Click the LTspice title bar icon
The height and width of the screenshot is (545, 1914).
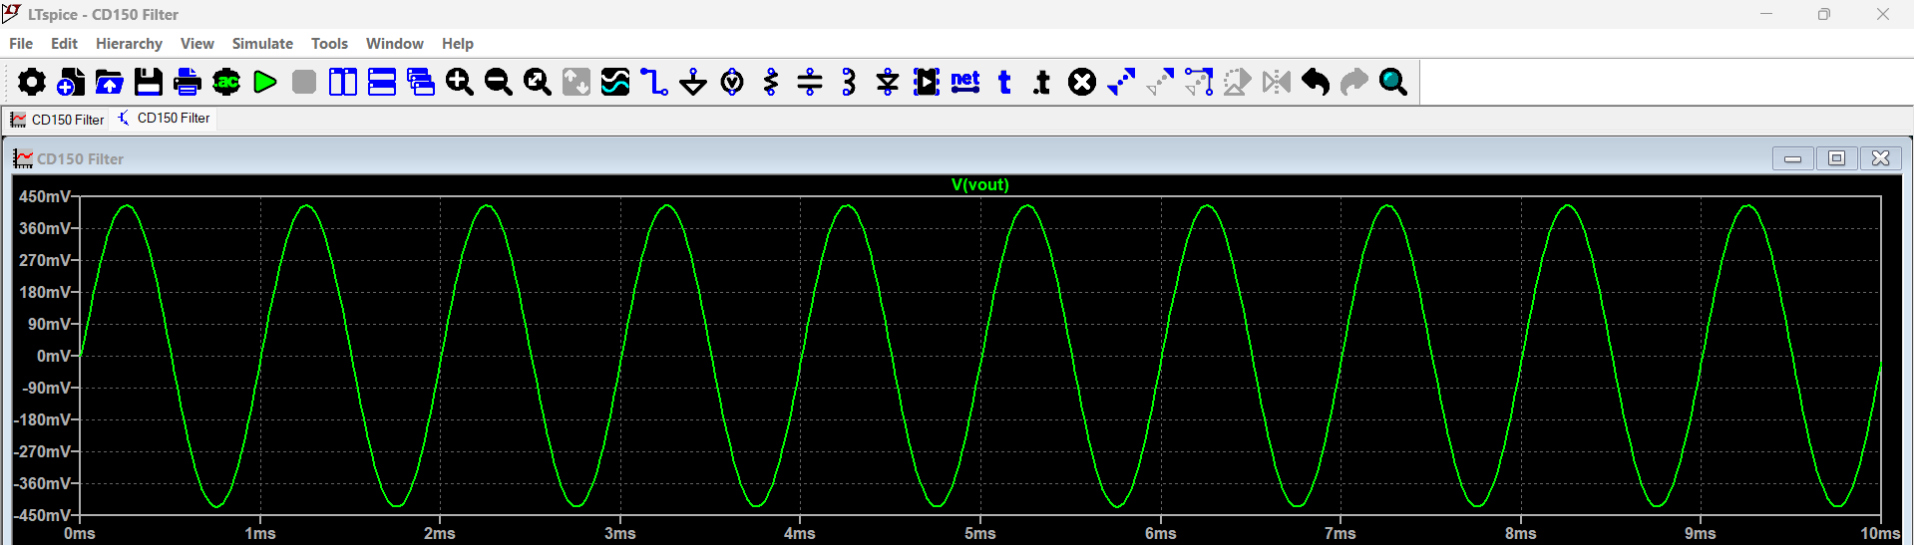11,14
